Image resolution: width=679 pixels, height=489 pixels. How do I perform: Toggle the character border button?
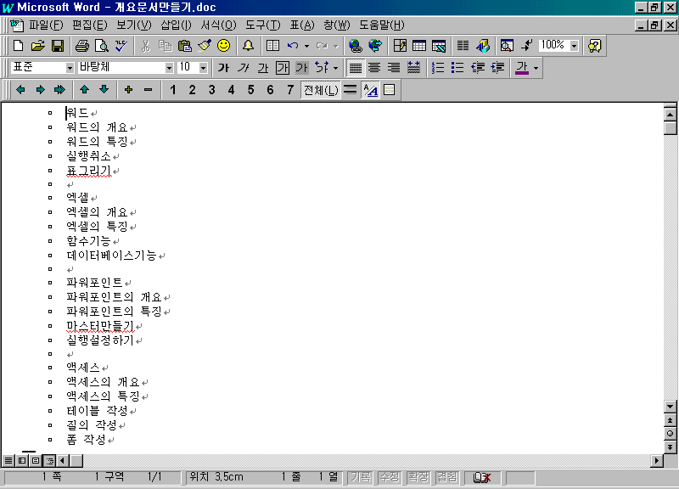tap(283, 68)
